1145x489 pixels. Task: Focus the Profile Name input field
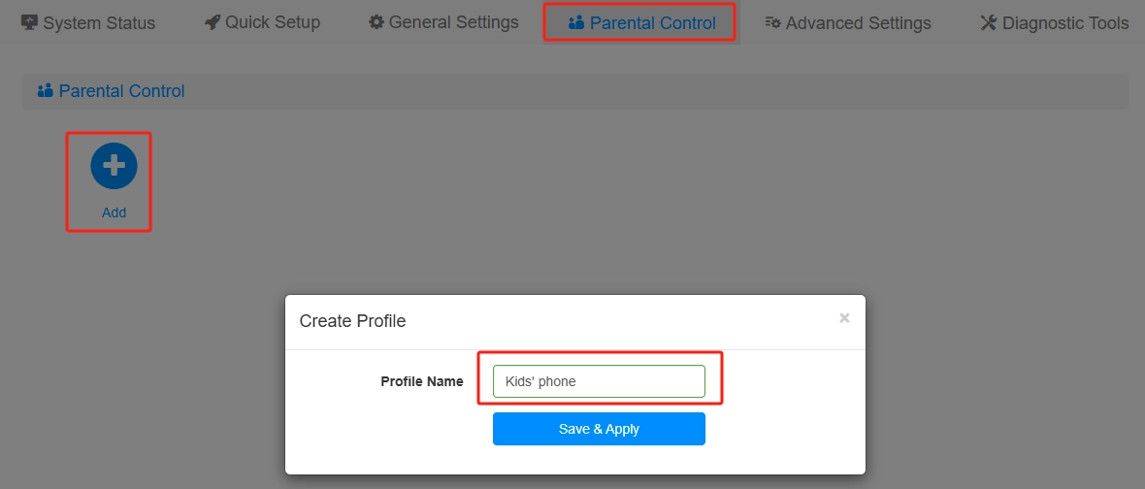tap(599, 381)
